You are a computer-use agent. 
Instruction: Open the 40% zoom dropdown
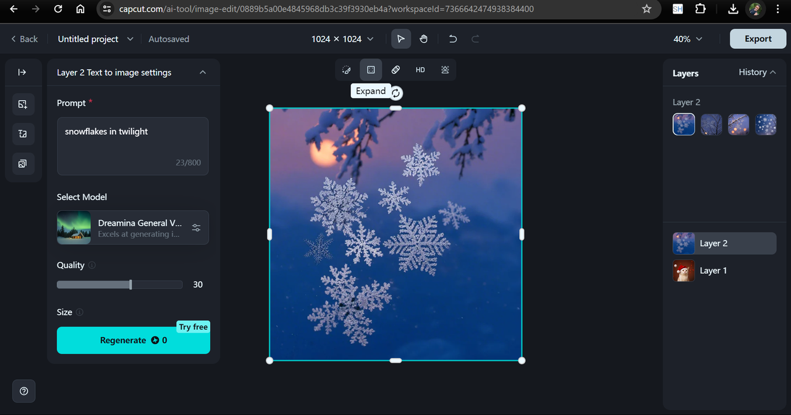(x=688, y=39)
